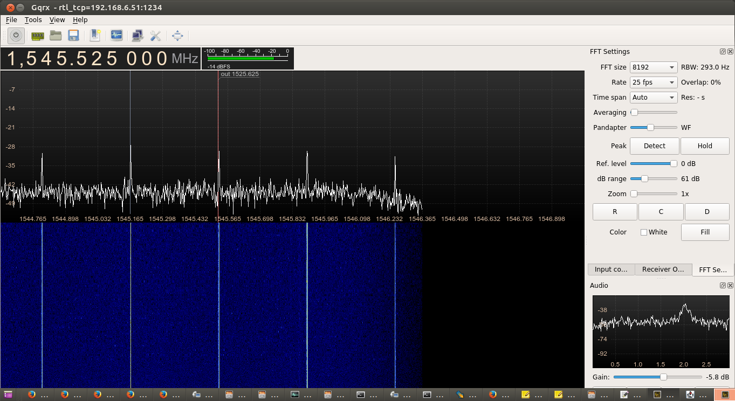Add a new bookmark via bookmark icon
Viewport: 735px width, 401px height.
pos(95,36)
